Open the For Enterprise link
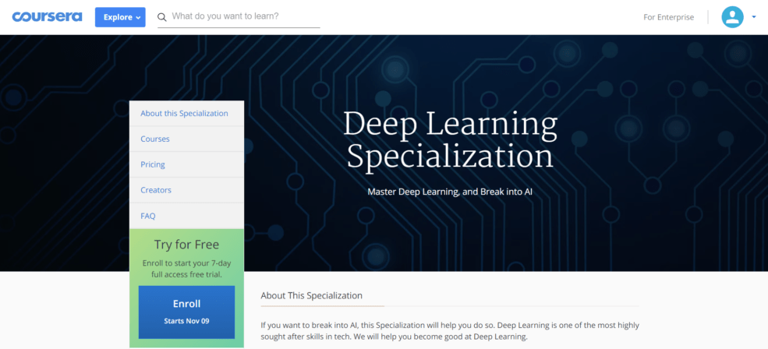This screenshot has width=768, height=349. (x=668, y=17)
